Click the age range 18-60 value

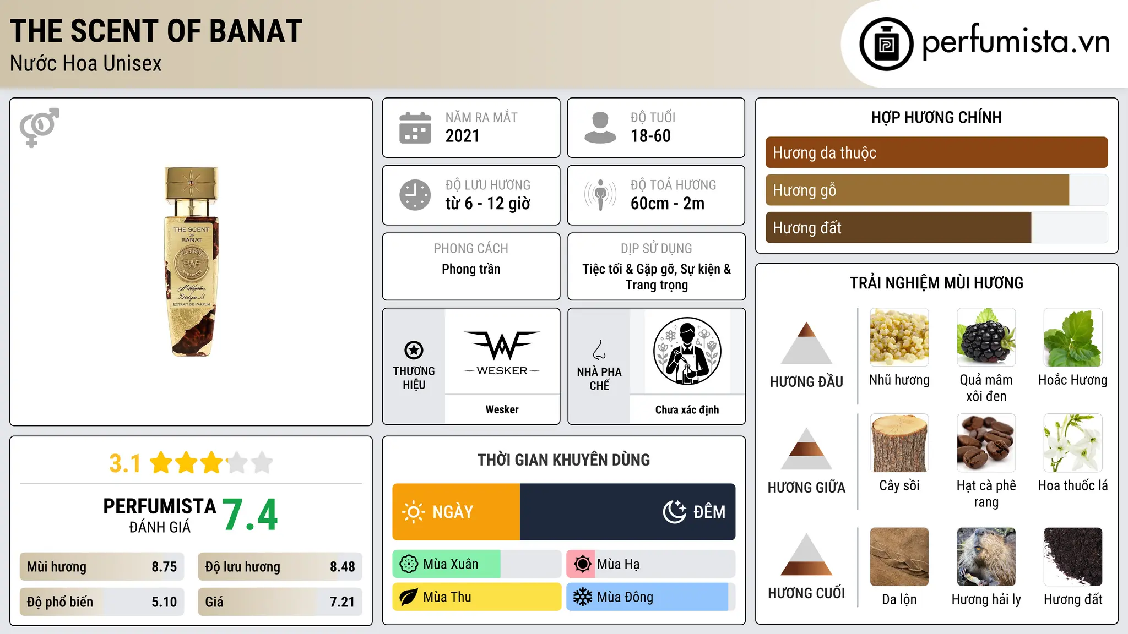click(x=650, y=136)
